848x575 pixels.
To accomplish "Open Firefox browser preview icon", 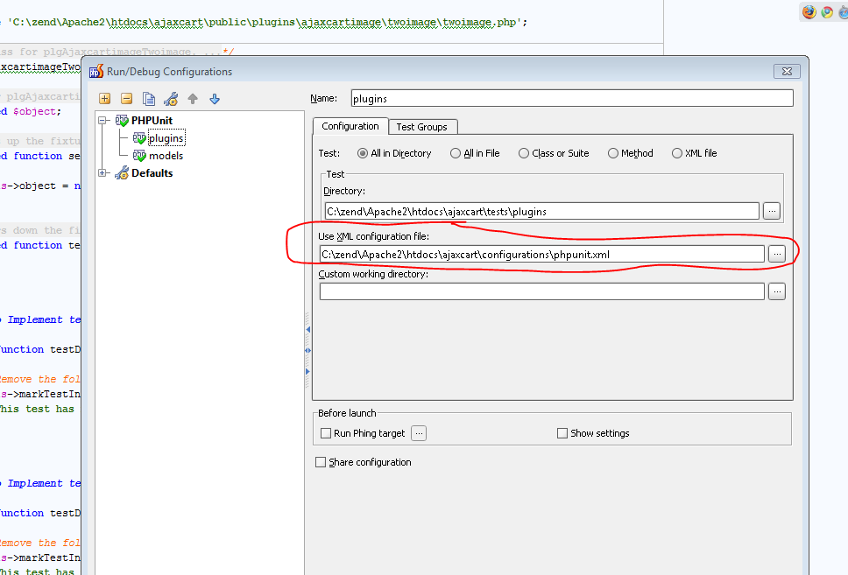I will [809, 12].
